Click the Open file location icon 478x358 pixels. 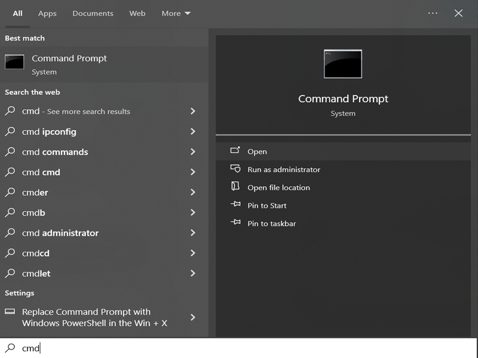[235, 186]
